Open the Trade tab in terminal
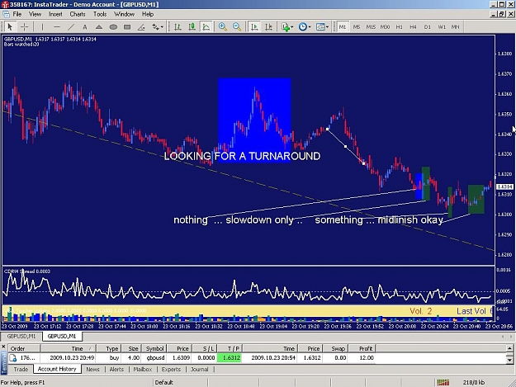This screenshot has height=387, width=516. pos(21,369)
